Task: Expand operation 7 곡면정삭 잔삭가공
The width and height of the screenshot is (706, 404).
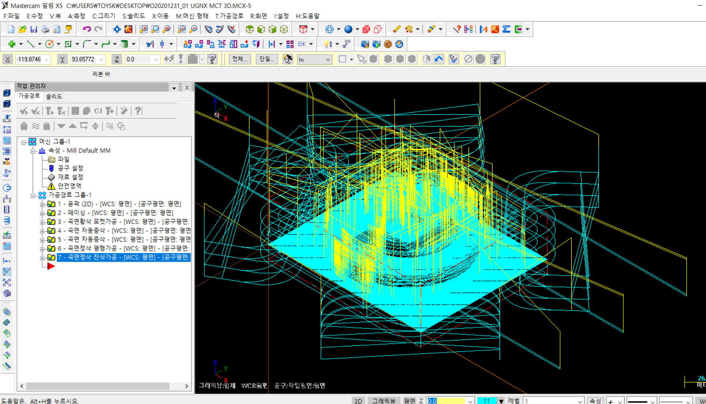Action: [42, 258]
